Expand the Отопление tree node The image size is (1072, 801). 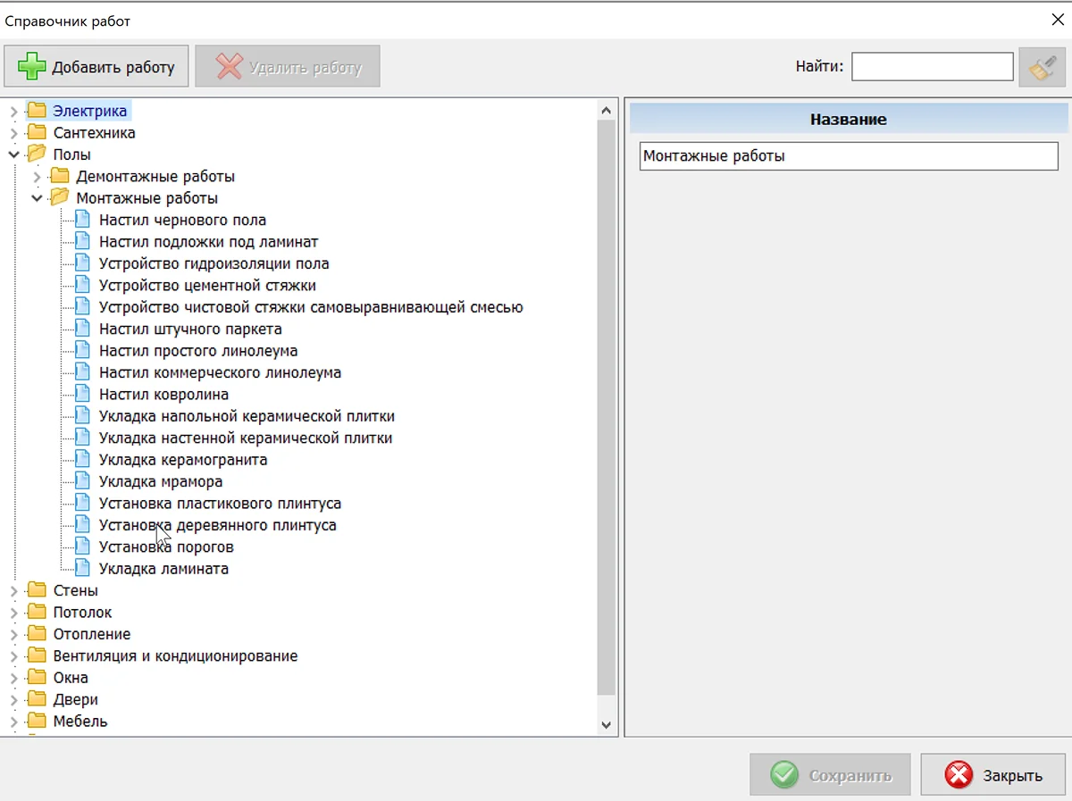coord(13,635)
